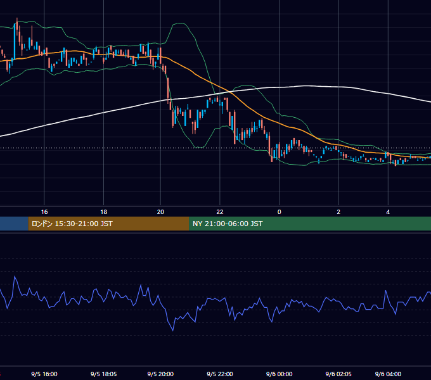
Task: Click the 9/5 16:00 date label
Action: pyautogui.click(x=44, y=374)
